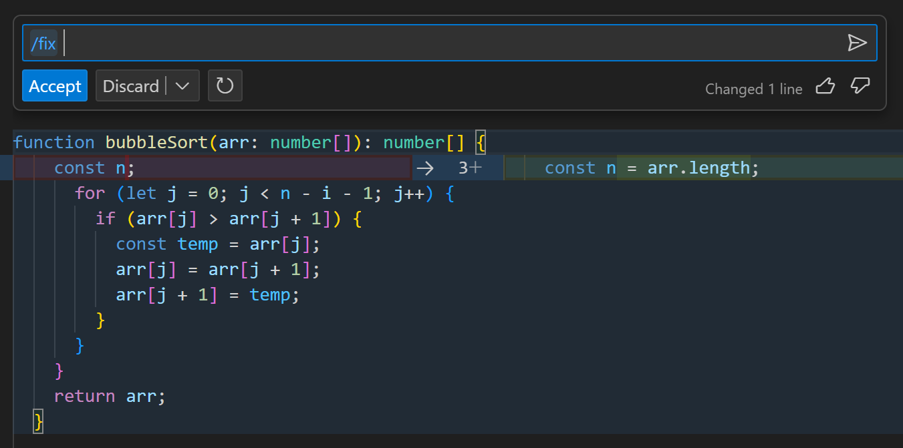Click the inner for loop line
The image size is (903, 448).
pyautogui.click(x=261, y=193)
